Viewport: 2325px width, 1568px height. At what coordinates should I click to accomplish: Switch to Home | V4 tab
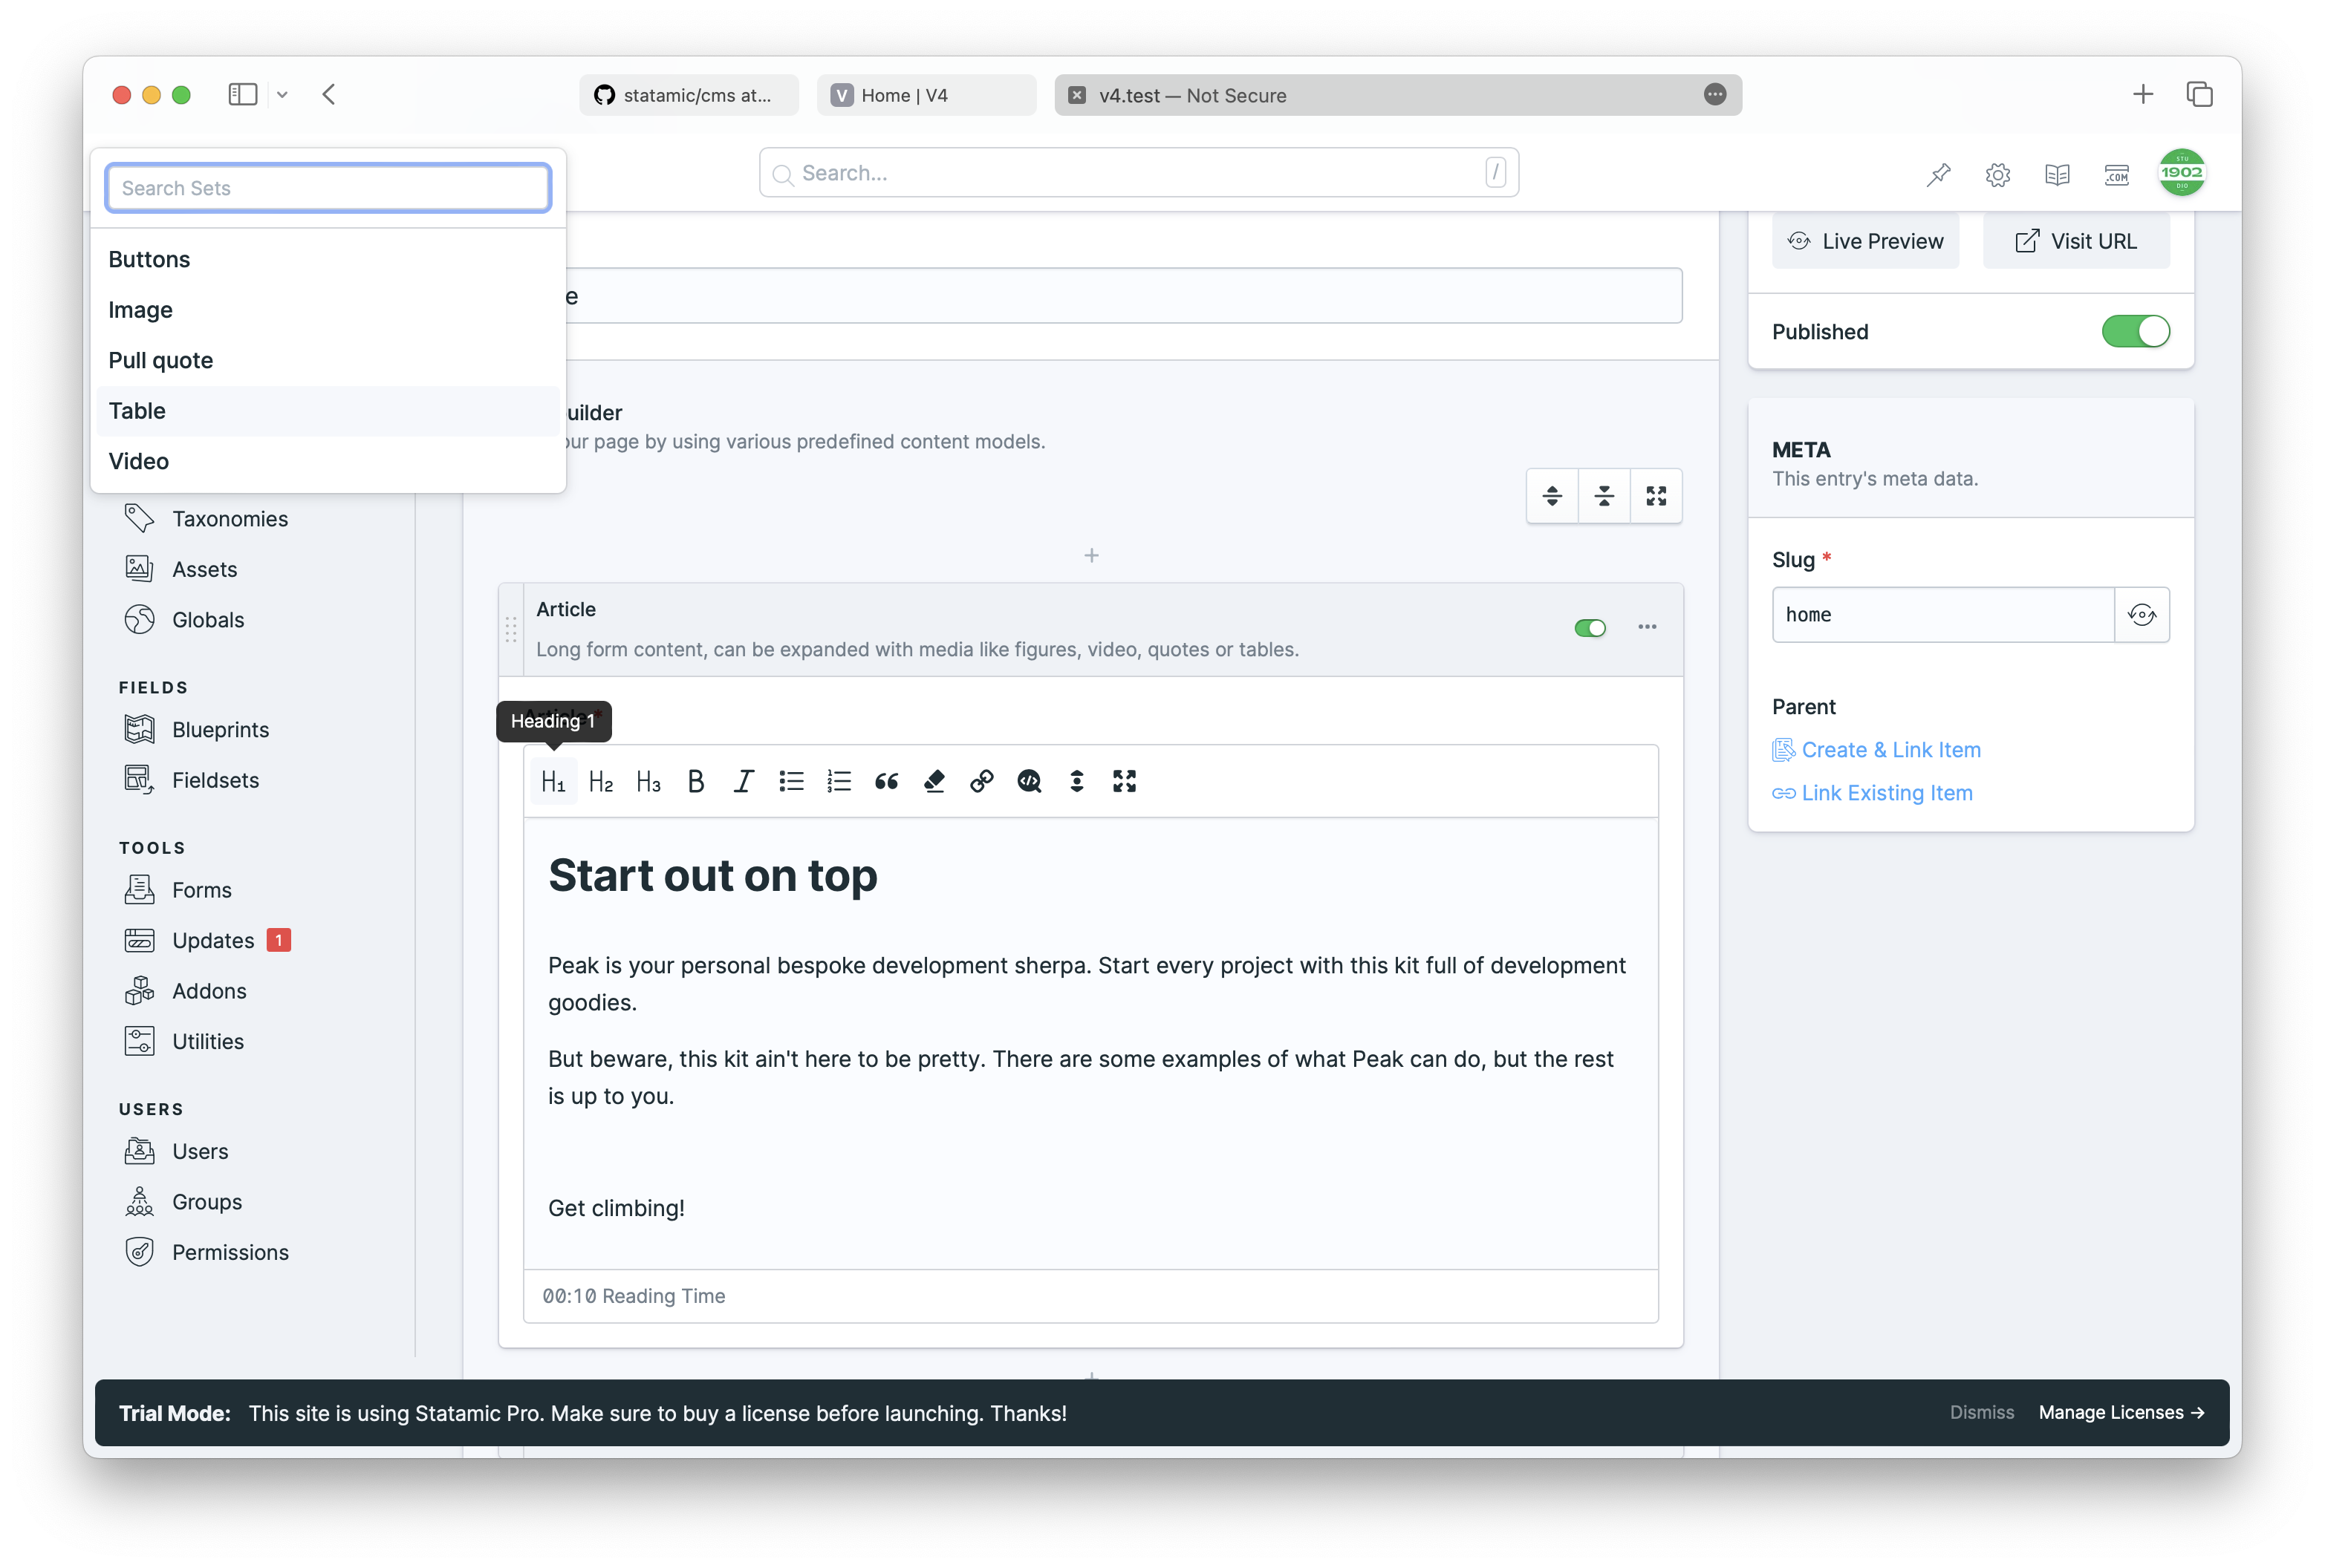click(926, 95)
